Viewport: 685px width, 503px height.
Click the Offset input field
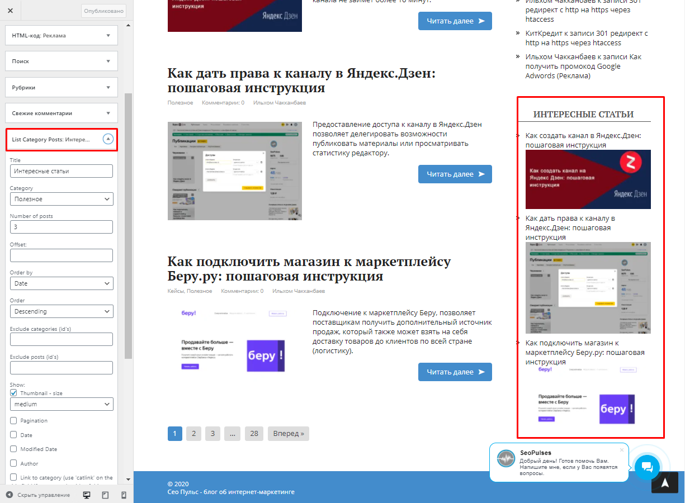click(62, 255)
